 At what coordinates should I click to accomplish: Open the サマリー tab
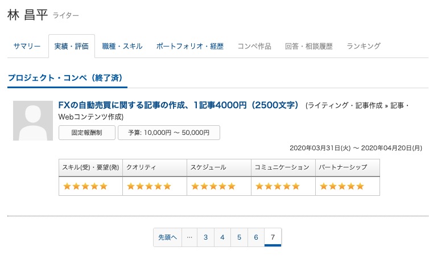tap(27, 46)
